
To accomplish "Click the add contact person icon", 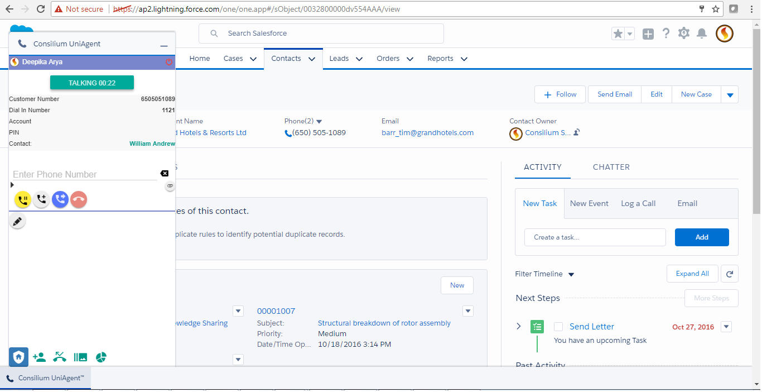I will point(39,357).
